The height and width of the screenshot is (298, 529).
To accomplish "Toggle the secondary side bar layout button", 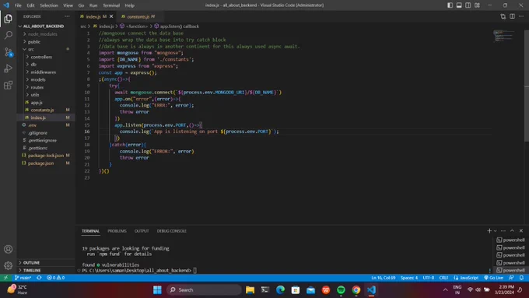I will (x=468, y=5).
